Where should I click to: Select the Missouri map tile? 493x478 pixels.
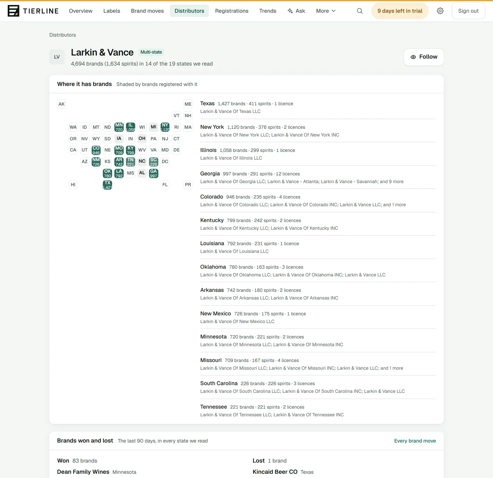pyautogui.click(x=119, y=150)
